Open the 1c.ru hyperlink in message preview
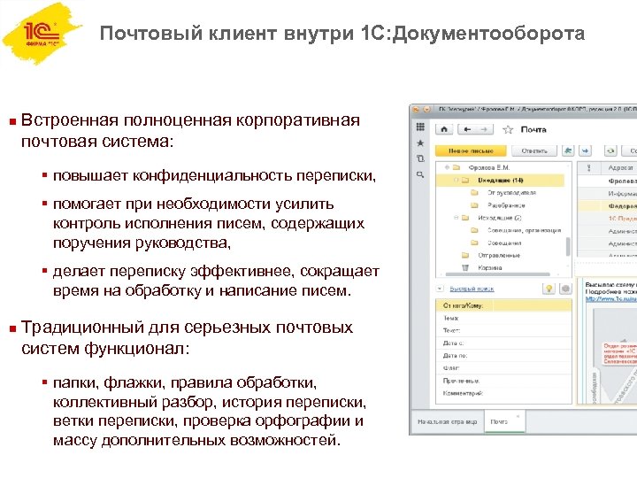The image size is (637, 478). click(x=610, y=299)
